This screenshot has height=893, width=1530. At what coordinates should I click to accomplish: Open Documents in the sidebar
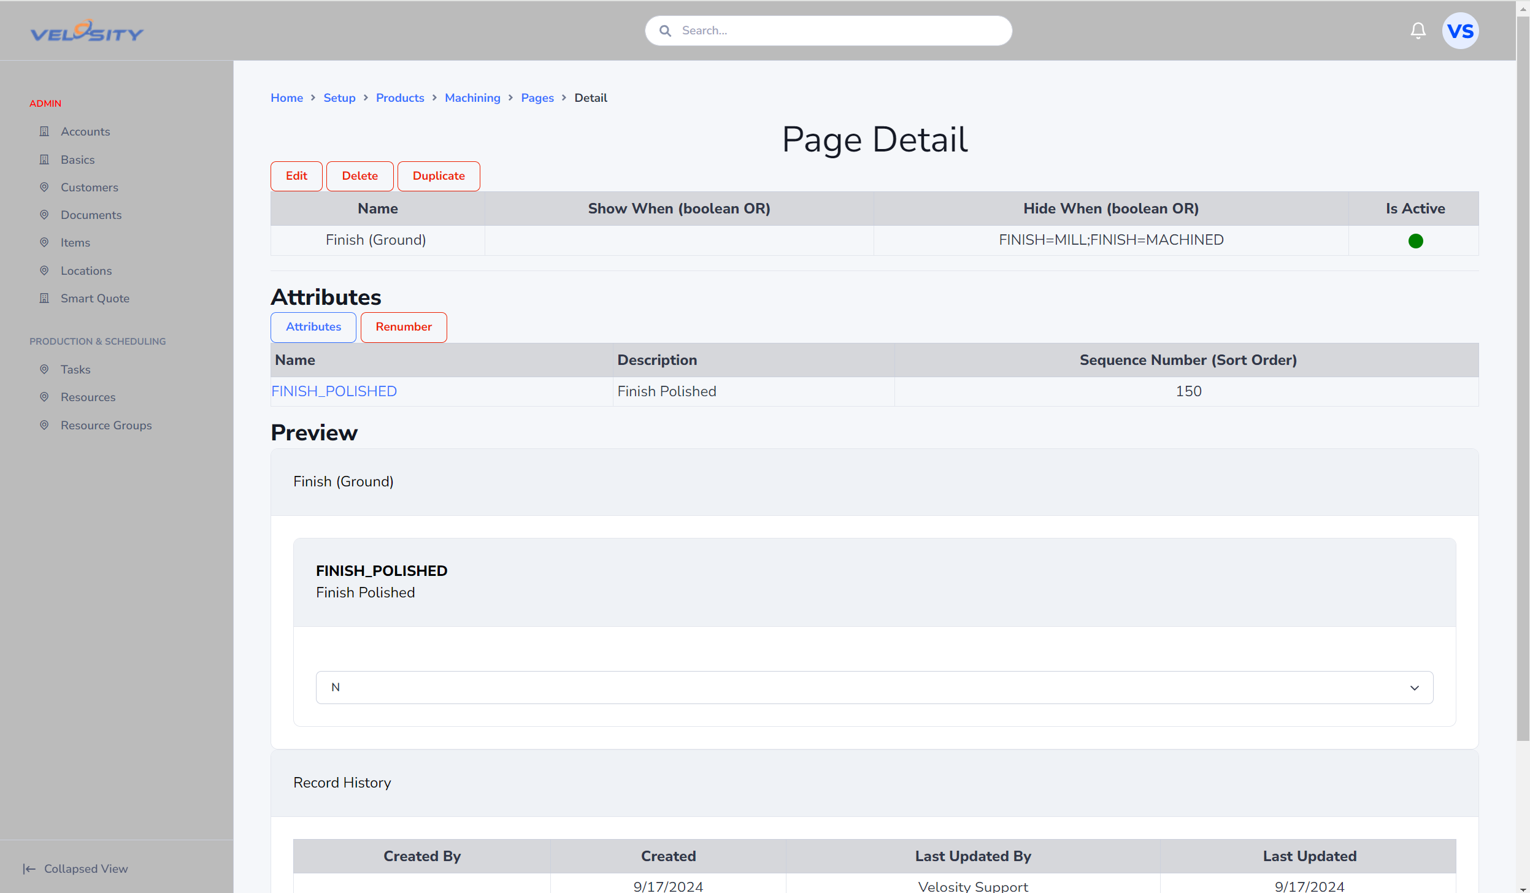(91, 215)
